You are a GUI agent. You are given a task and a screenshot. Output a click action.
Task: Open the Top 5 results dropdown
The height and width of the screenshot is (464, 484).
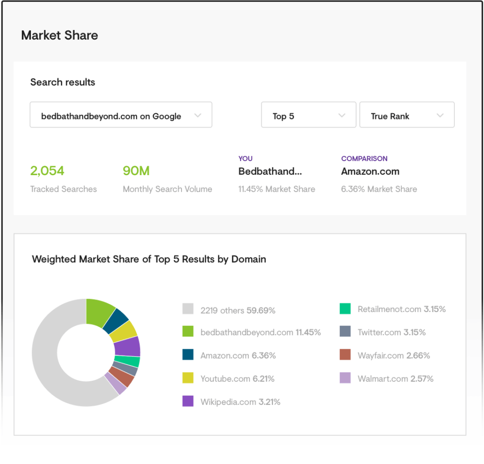(308, 115)
